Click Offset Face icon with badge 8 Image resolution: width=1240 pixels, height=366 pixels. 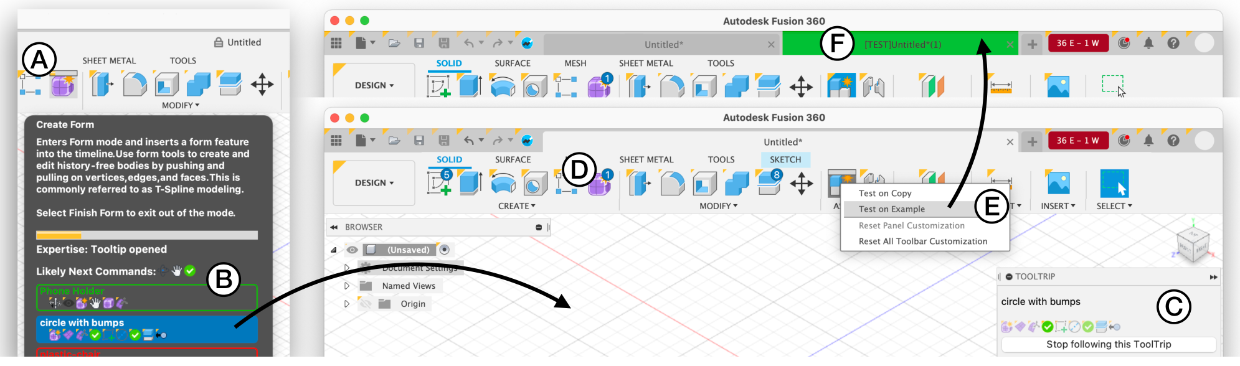pyautogui.click(x=769, y=182)
